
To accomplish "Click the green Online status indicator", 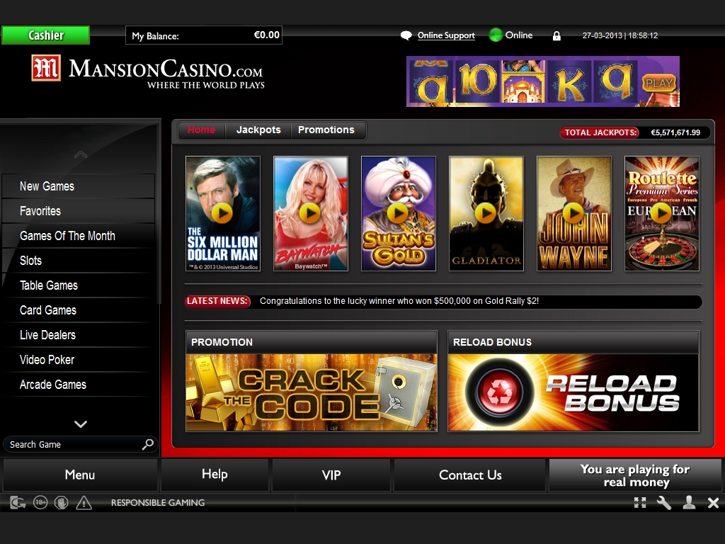I will pyautogui.click(x=496, y=35).
